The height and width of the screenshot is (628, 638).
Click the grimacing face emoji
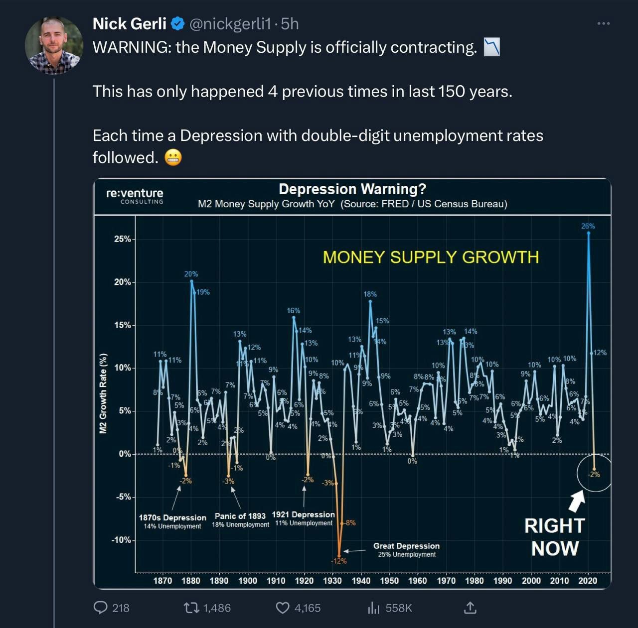(173, 157)
